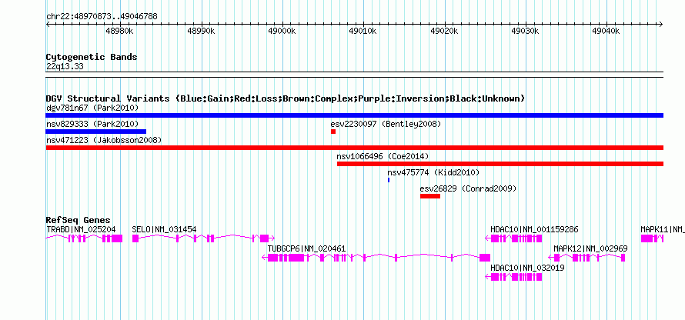Click the dgv781n67 (Park2010) label
This screenshot has height=320, width=685.
coord(92,108)
